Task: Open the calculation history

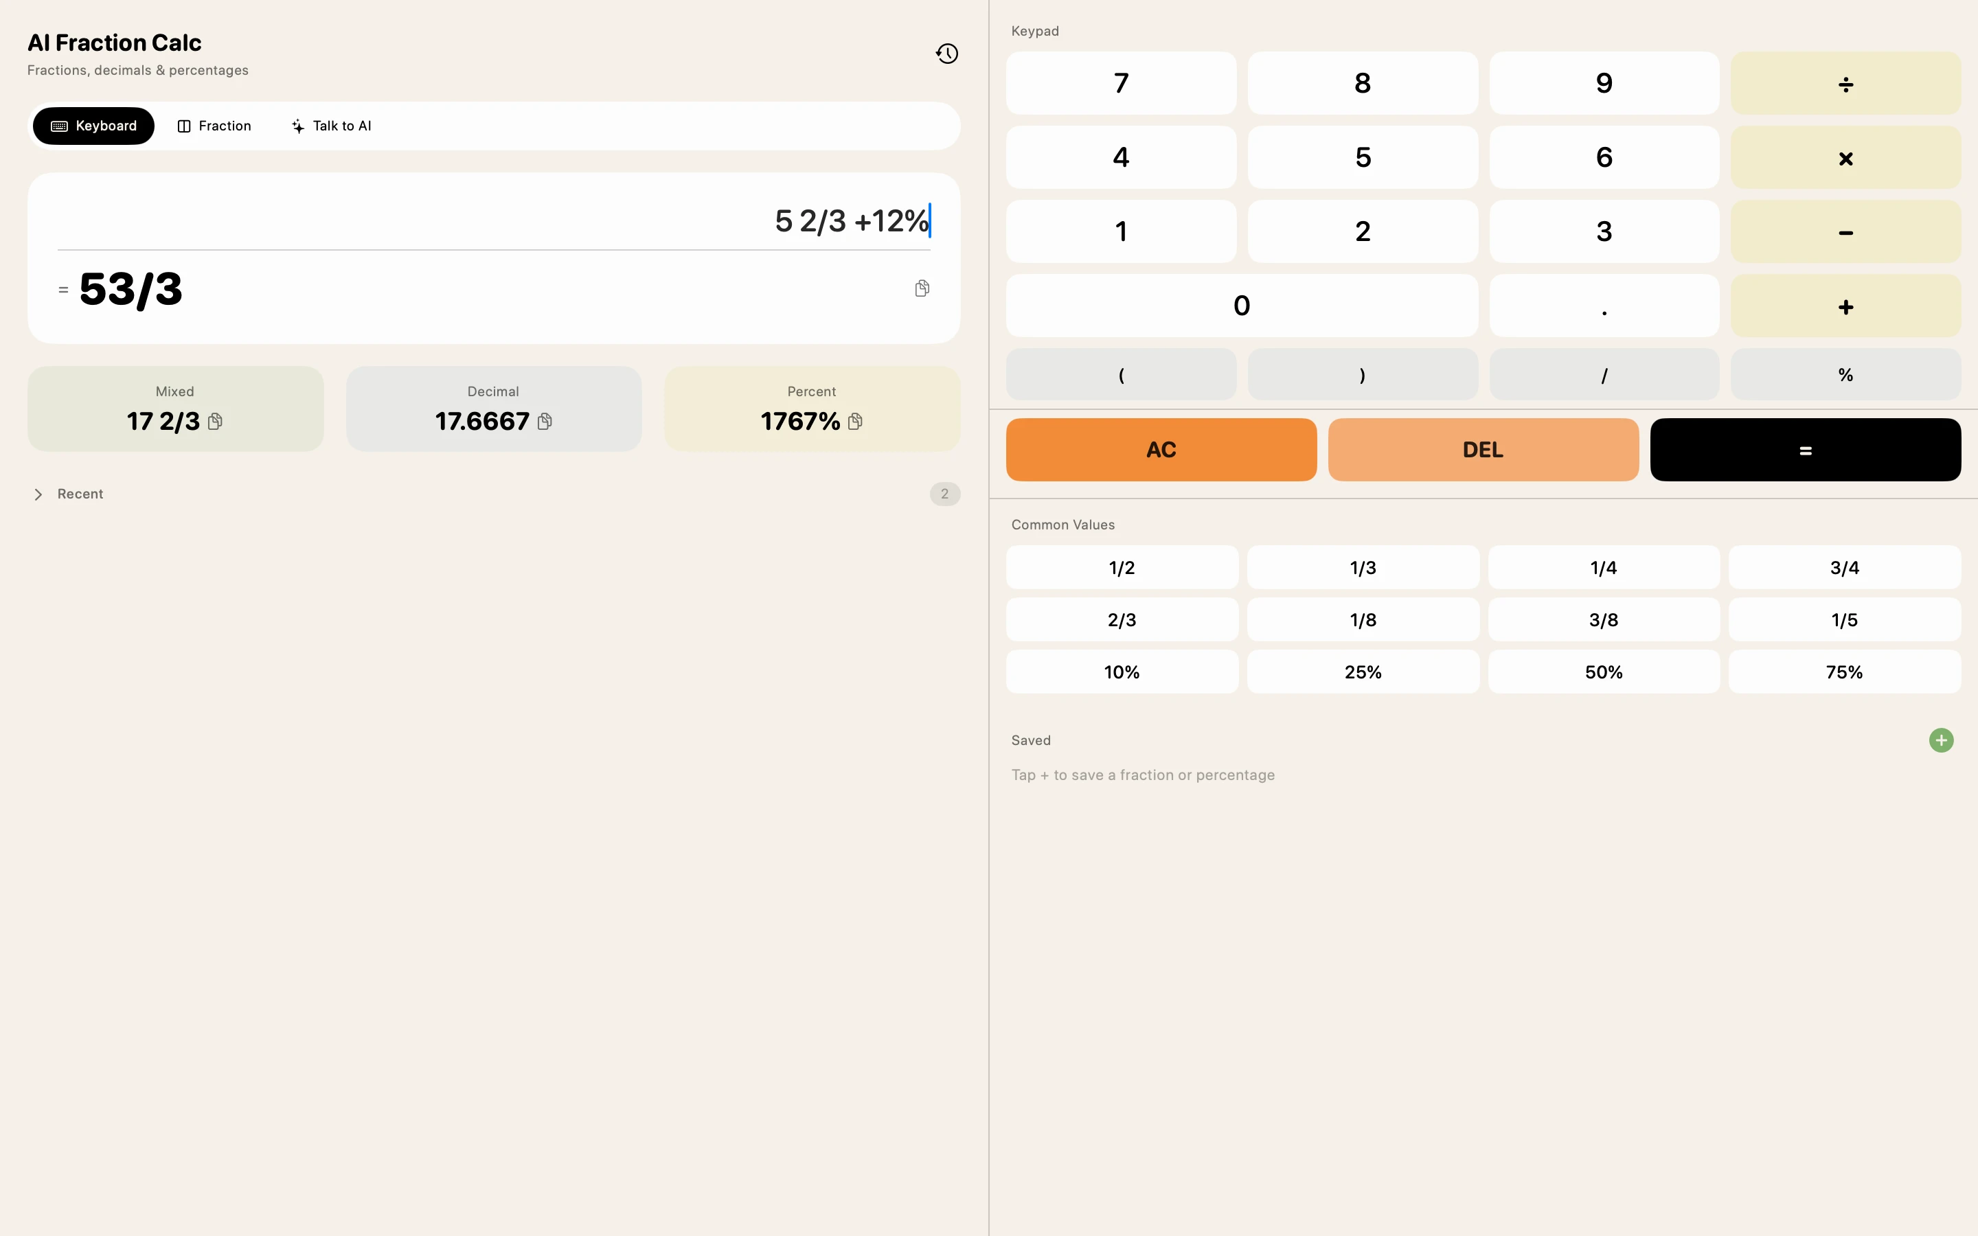Action: click(x=946, y=52)
